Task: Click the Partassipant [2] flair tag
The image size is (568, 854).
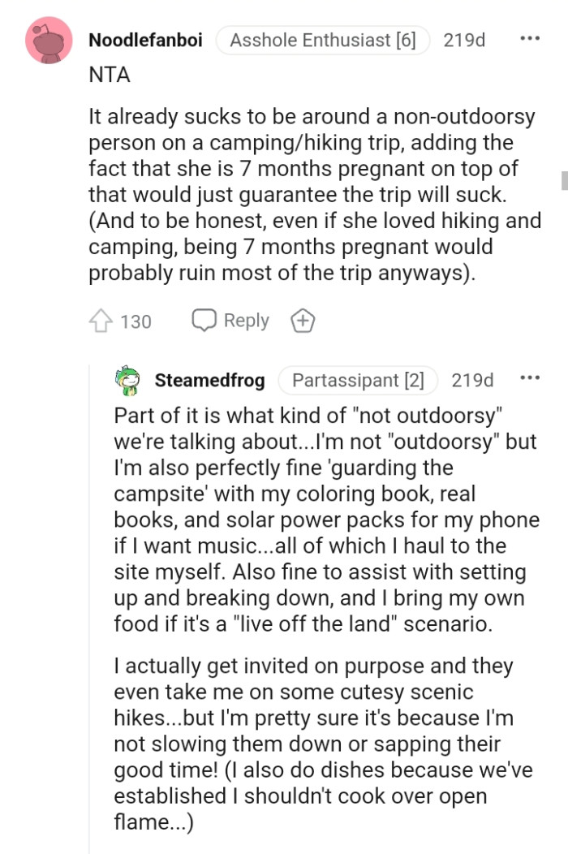Action: tap(358, 379)
